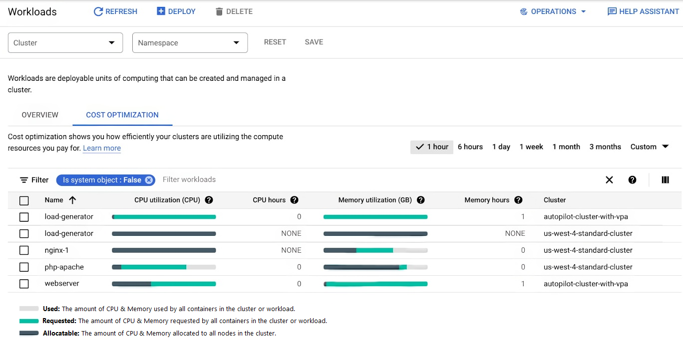Open the Cluster dropdown
683x346 pixels.
coord(65,43)
